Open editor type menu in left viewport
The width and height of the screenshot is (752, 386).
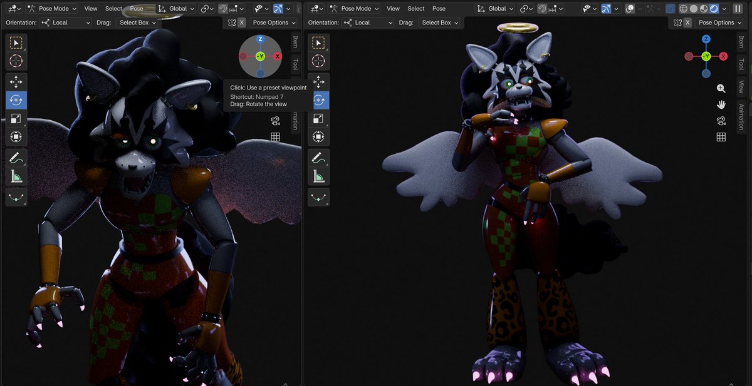[13, 9]
